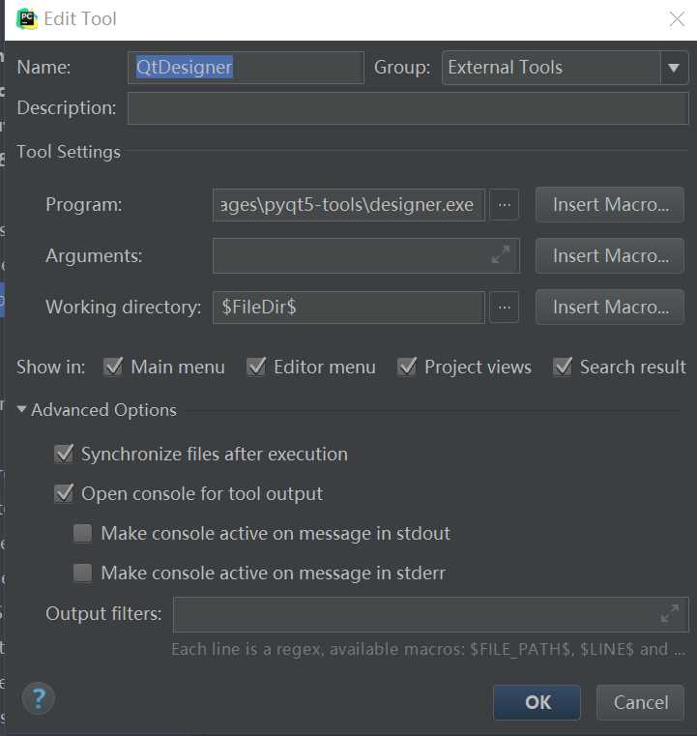Click the regex macros hint text
The width and height of the screenshot is (697, 736).
[427, 649]
